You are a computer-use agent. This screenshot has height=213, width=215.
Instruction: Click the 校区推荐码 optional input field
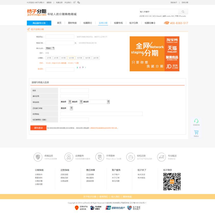[74, 120]
